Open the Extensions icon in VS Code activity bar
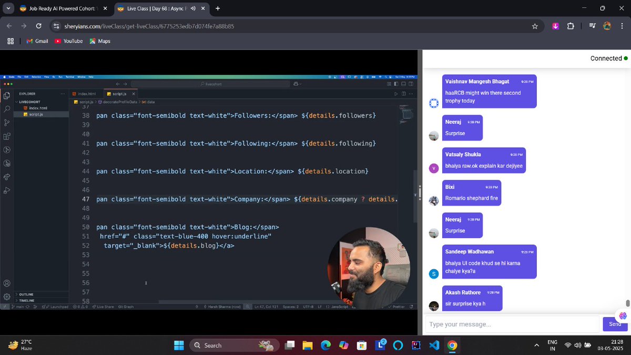The image size is (631, 355). tap(7, 136)
